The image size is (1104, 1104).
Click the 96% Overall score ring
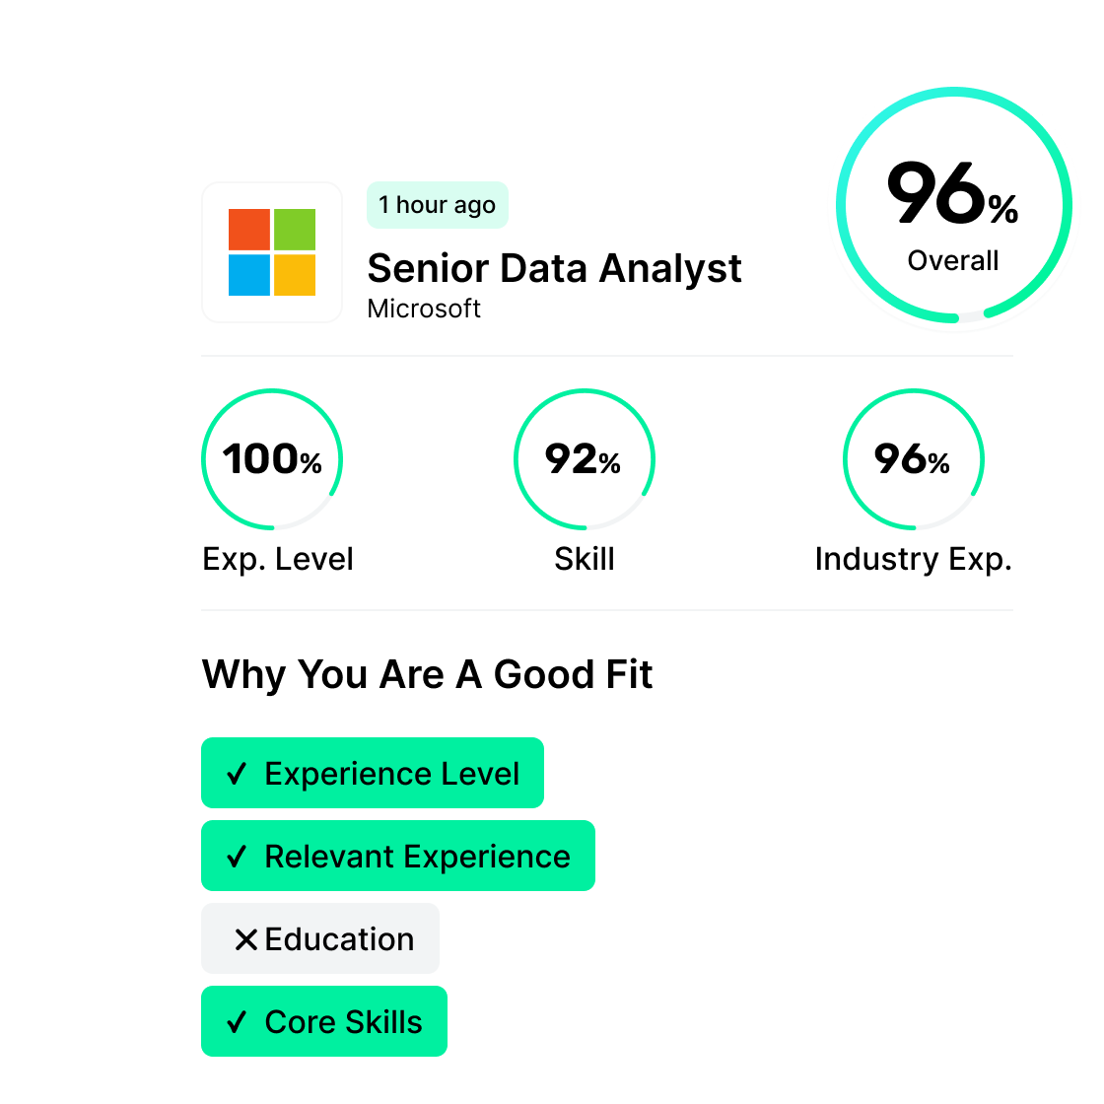click(x=954, y=205)
